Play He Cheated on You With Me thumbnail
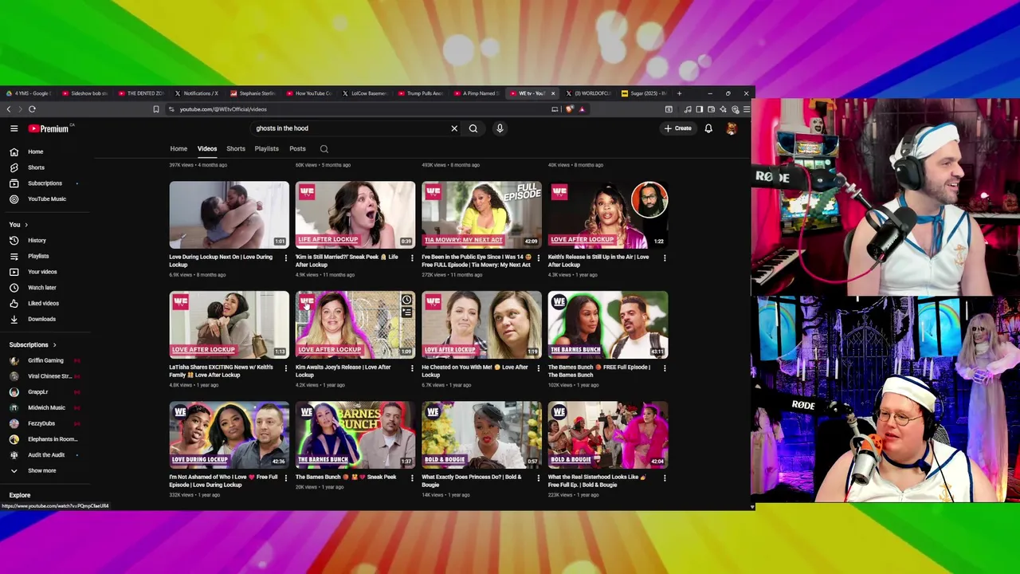The image size is (1020, 574). tap(481, 324)
